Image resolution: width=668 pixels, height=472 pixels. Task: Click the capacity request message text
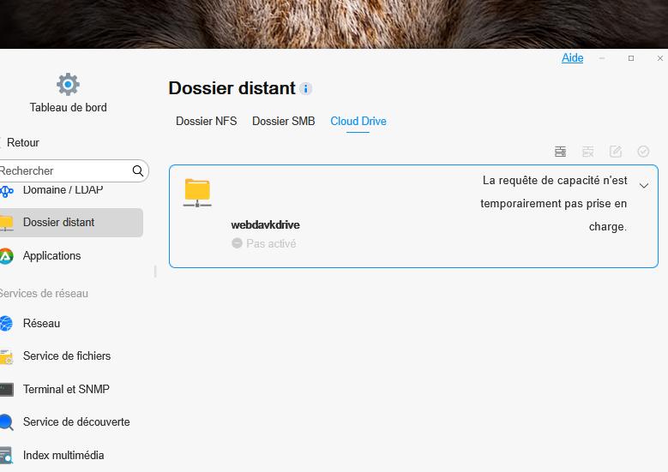553,203
